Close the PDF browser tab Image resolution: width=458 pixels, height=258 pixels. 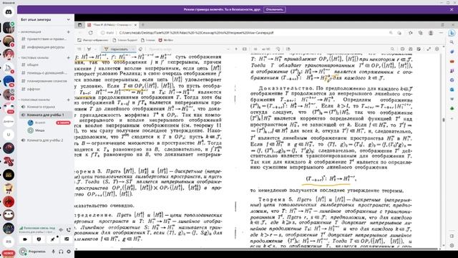coord(135,25)
